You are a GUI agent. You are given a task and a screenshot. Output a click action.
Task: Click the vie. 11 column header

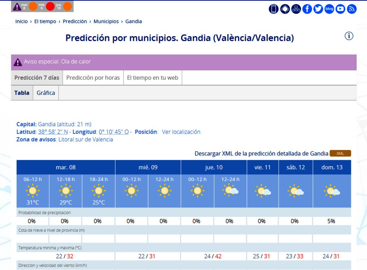tap(263, 167)
